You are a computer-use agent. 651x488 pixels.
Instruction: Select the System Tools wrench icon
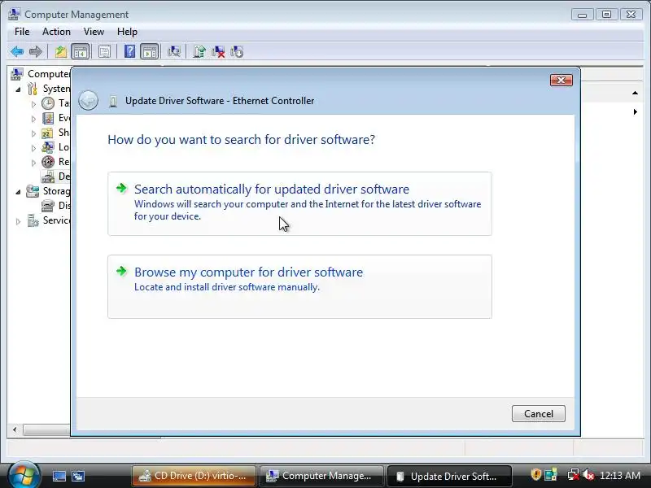tap(33, 89)
